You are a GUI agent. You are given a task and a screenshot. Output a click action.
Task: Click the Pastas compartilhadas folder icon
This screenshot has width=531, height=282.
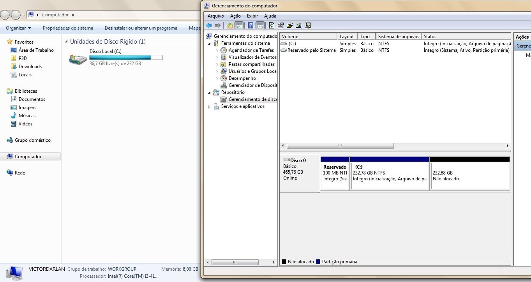(224, 64)
